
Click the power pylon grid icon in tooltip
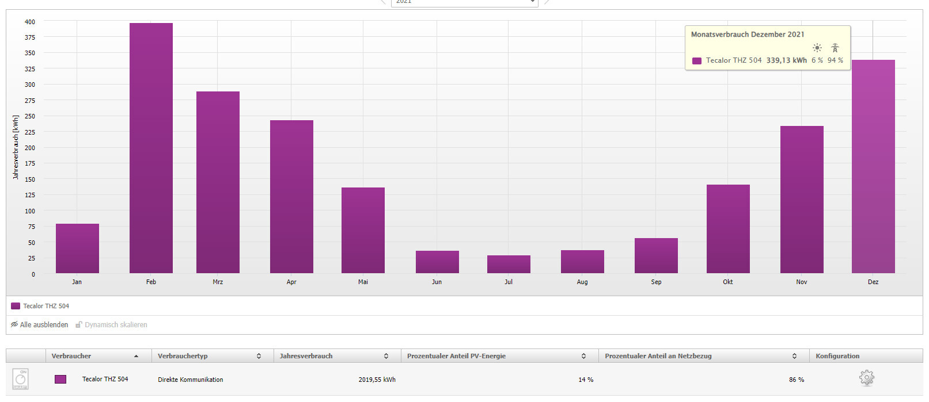pos(835,48)
